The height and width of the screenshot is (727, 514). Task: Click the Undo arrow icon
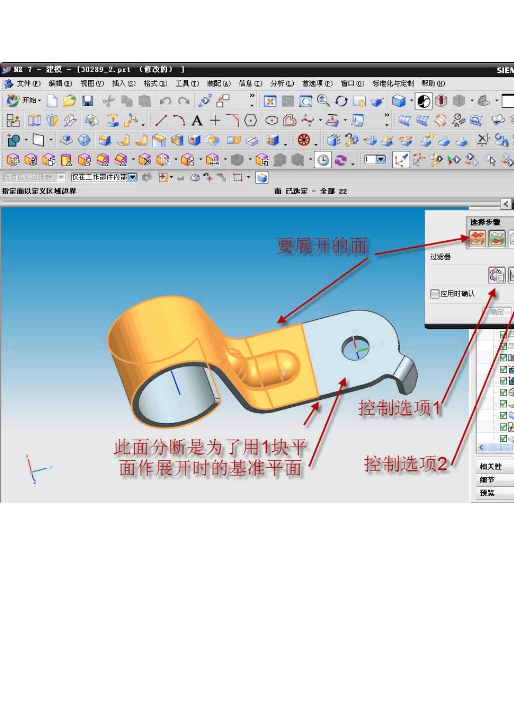[165, 101]
